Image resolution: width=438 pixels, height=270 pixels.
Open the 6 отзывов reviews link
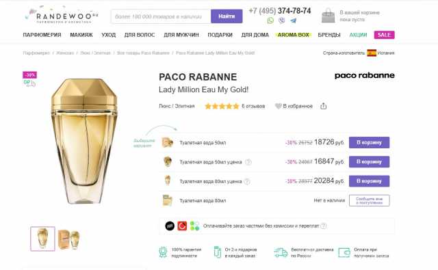point(253,106)
